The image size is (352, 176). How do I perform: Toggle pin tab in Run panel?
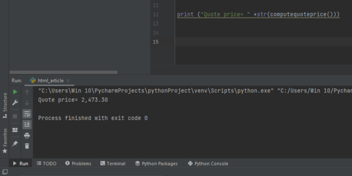(15, 144)
